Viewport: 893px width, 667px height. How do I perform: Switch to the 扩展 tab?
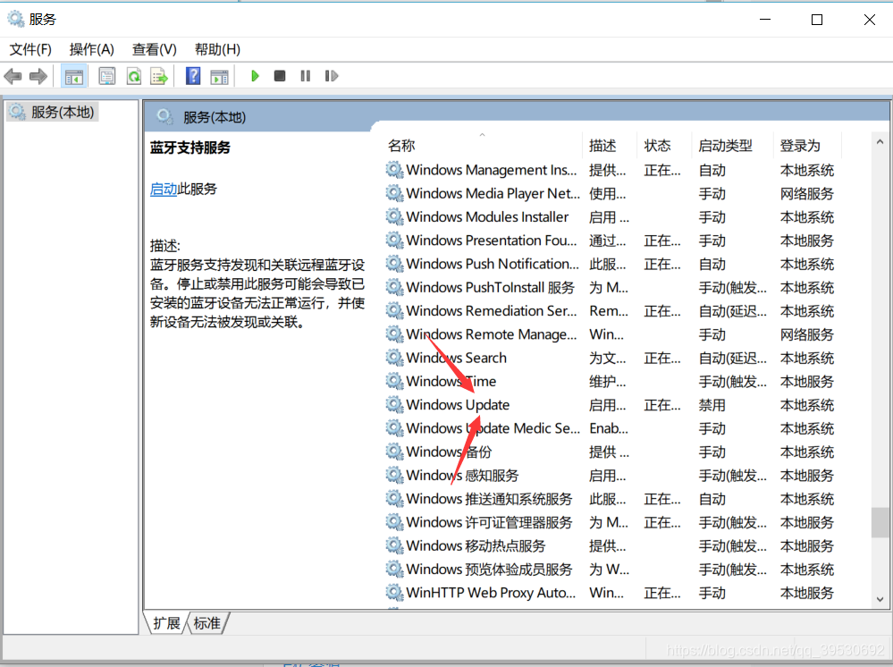(x=166, y=623)
